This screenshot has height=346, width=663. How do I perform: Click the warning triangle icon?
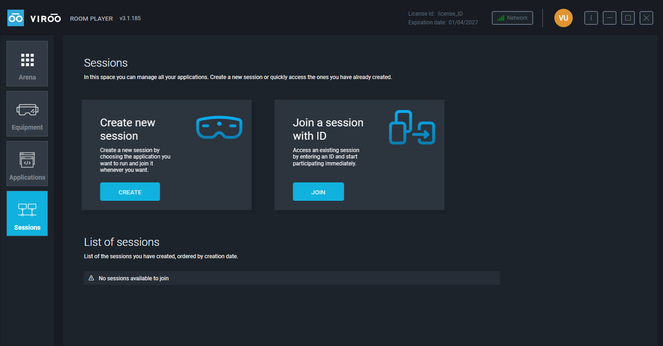coord(91,278)
